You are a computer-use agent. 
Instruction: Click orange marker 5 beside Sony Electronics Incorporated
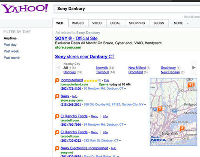pyautogui.click(x=57, y=148)
